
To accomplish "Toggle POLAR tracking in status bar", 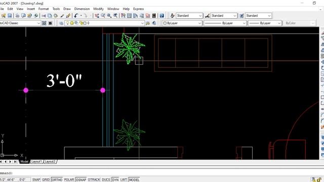I will (x=69, y=180).
